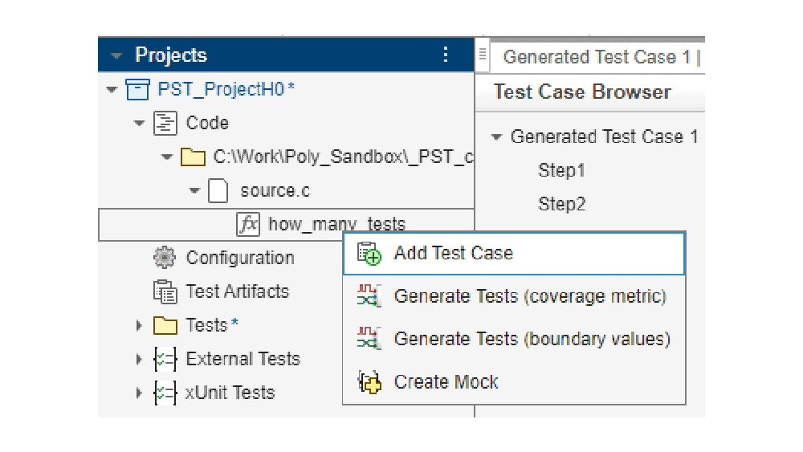Click the xUnit Tests checklist icon
Viewport: 803px width, 452px height.
tap(165, 393)
